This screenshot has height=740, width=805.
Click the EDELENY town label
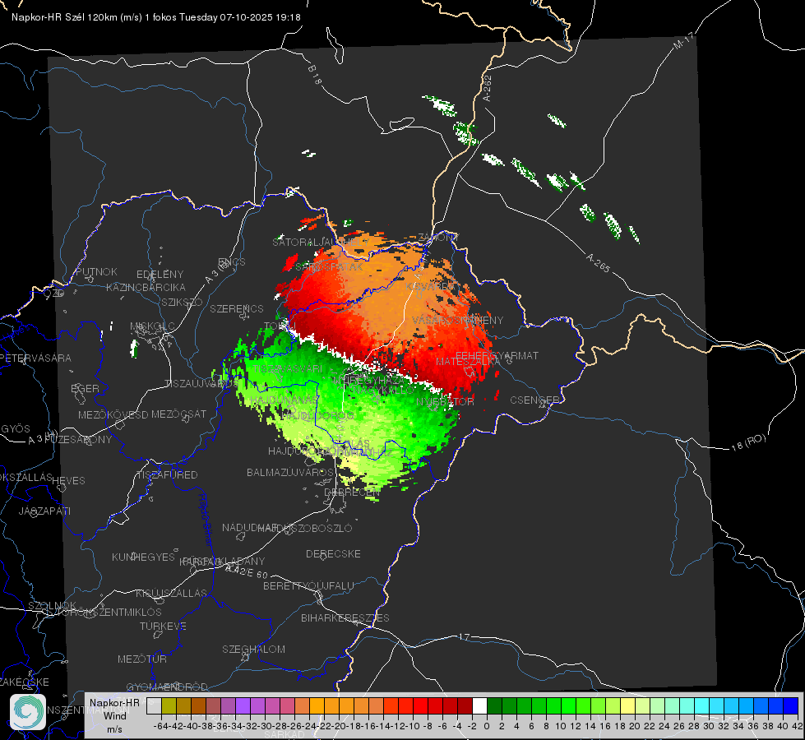coord(160,275)
